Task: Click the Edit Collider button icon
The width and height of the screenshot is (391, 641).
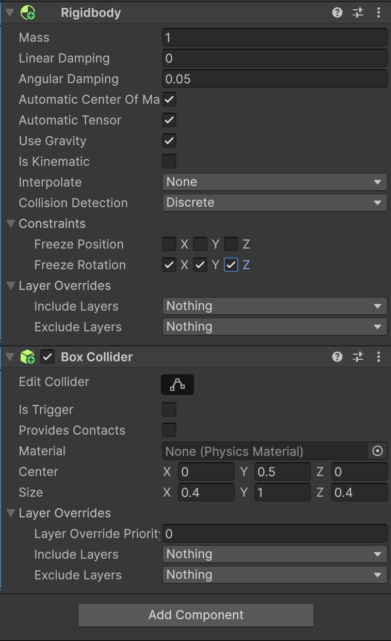Action: coord(177,385)
